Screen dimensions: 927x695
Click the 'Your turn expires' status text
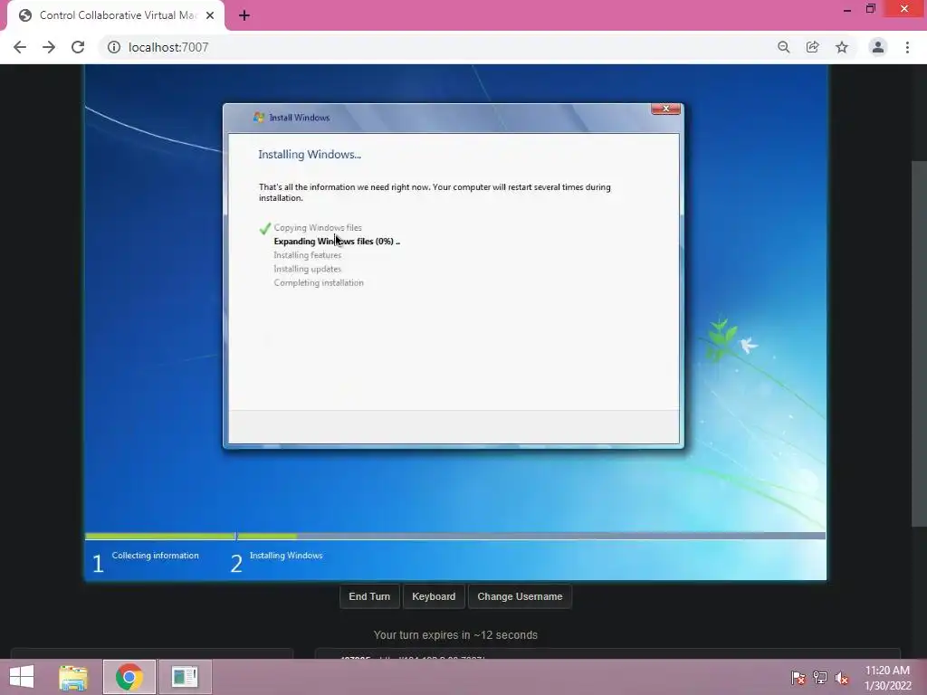[x=455, y=634]
